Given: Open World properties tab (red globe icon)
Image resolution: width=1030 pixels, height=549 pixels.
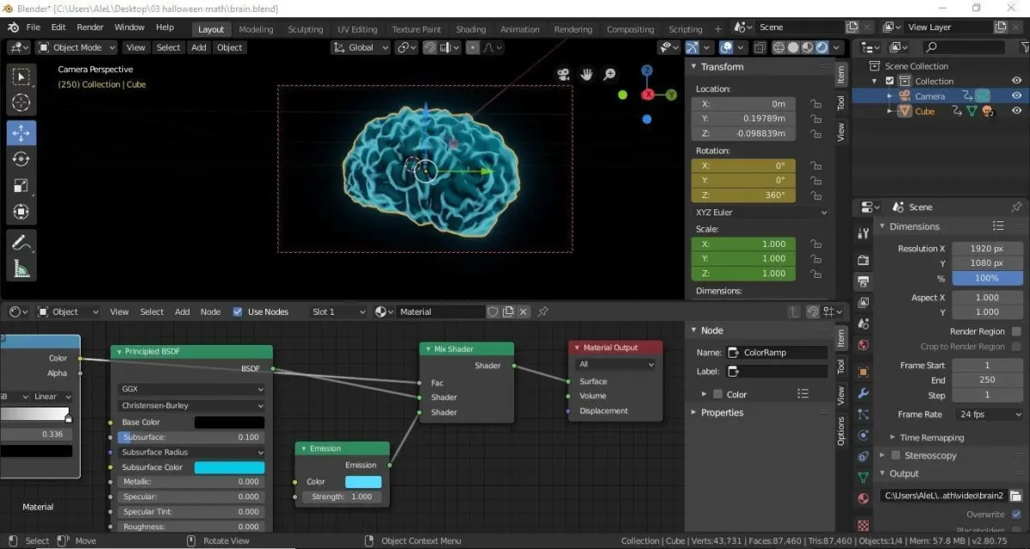Looking at the screenshot, I should [x=863, y=346].
